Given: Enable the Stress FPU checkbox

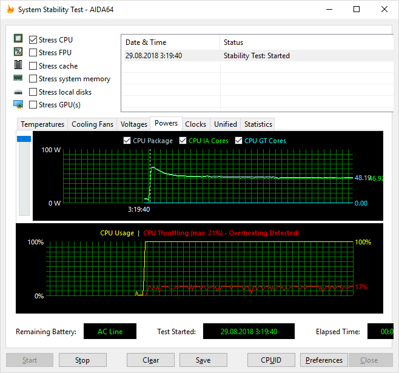Looking at the screenshot, I should pyautogui.click(x=33, y=53).
